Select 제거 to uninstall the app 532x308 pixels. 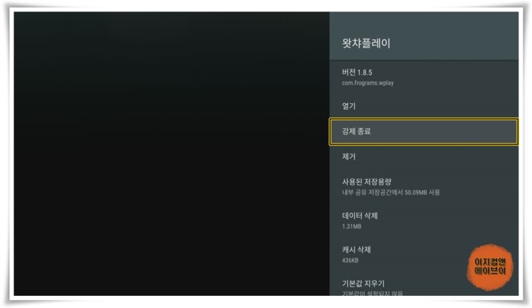coord(424,157)
